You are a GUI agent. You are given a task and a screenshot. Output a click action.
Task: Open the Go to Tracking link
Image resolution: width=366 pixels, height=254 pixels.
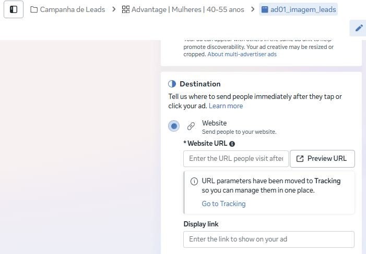coord(223,204)
